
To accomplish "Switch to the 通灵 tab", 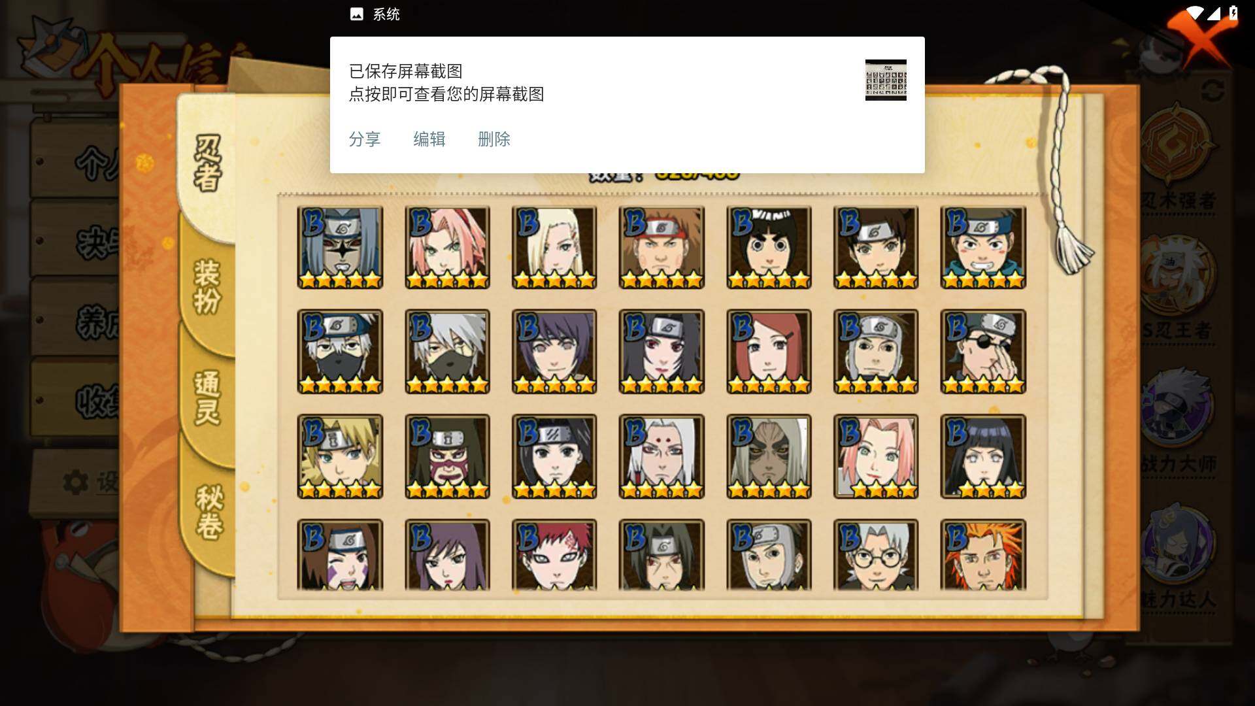I will click(x=208, y=397).
